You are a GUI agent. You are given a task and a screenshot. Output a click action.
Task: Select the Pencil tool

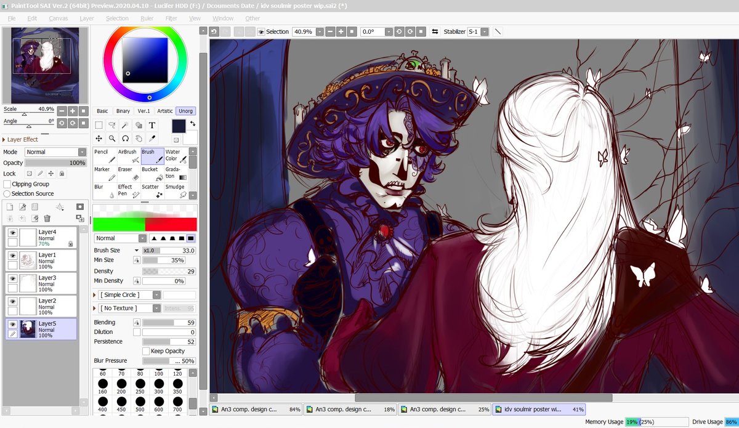pos(105,156)
